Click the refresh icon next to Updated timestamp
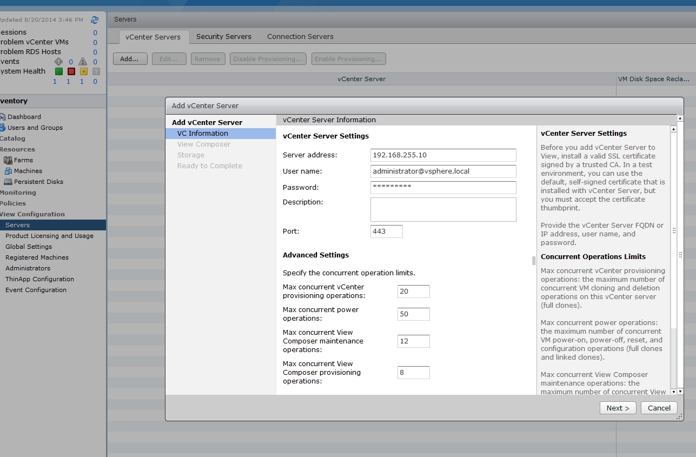 click(x=95, y=20)
